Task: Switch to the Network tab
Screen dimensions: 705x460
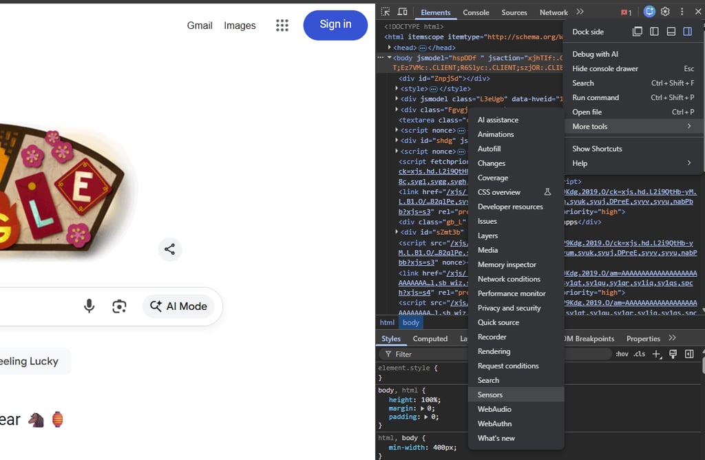Action: point(554,12)
